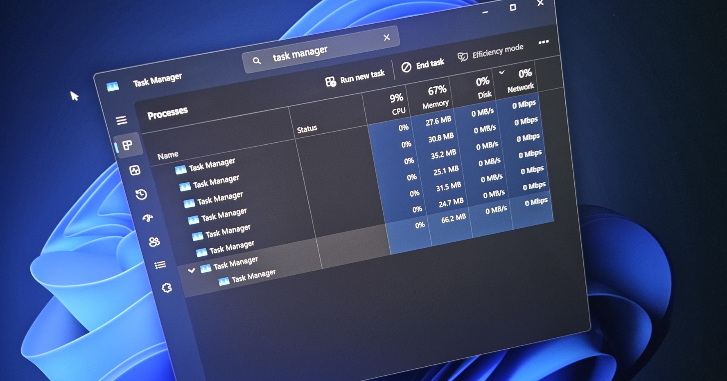This screenshot has width=727, height=381.
Task: Click the Task Manager icon in title bar
Action: (x=113, y=86)
